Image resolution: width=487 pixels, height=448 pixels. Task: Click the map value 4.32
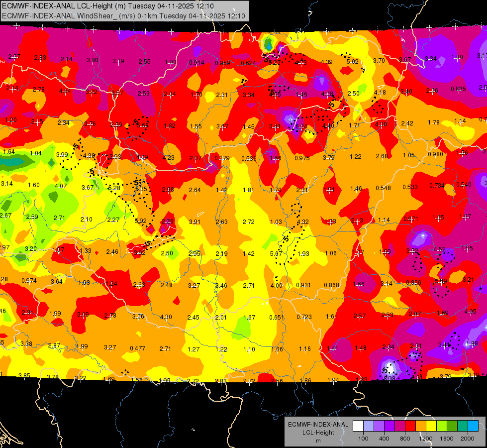pyautogui.click(x=302, y=222)
